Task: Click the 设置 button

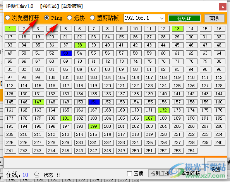Action: coord(216,169)
